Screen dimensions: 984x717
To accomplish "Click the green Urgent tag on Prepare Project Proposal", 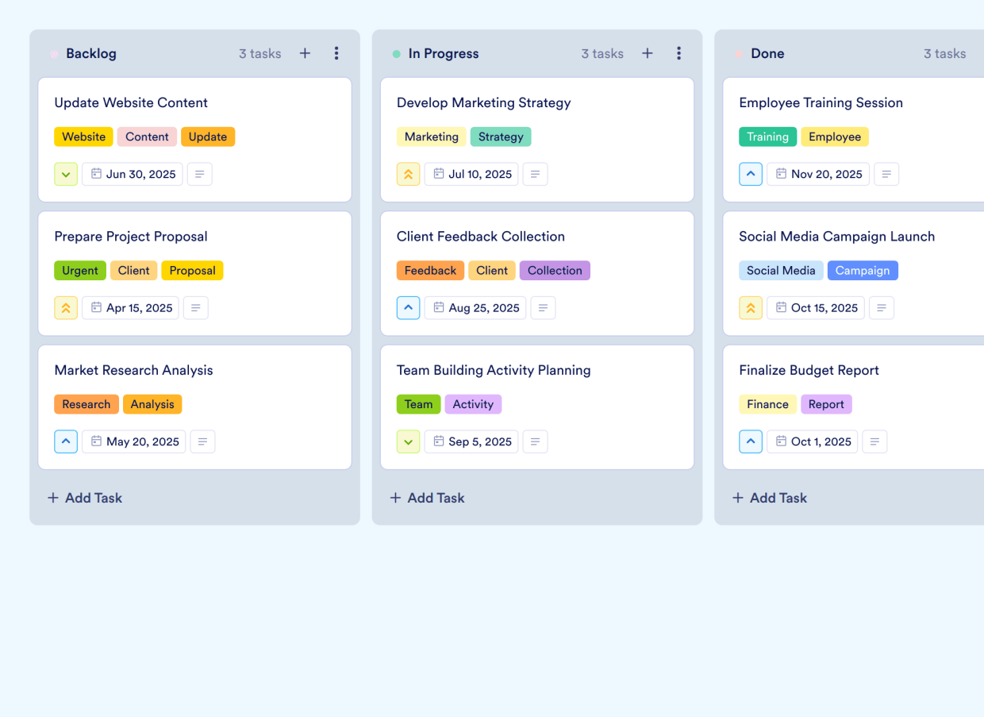I will pos(80,270).
